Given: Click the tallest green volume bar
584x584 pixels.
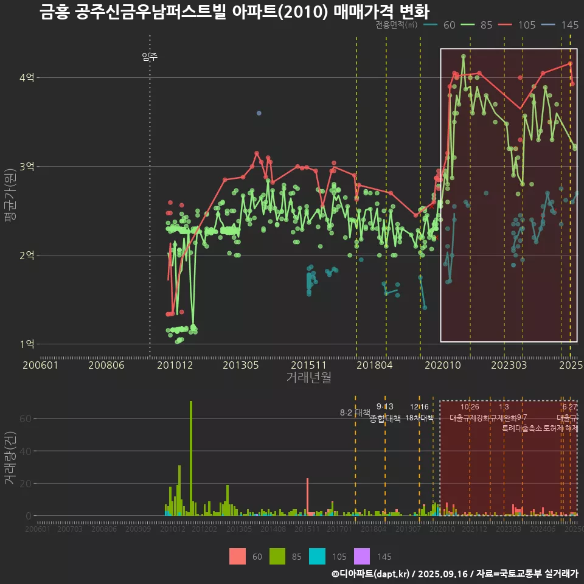Looking at the screenshot, I should [191, 458].
